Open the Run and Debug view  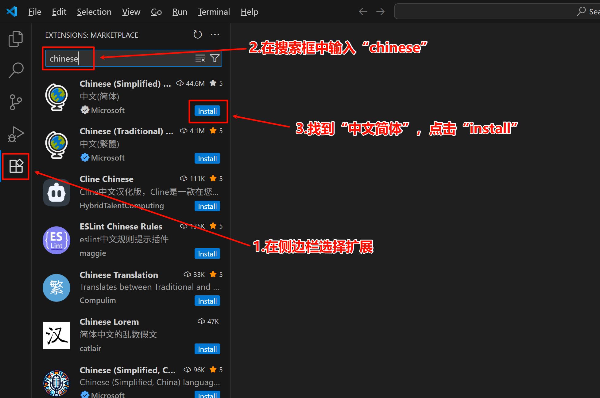tap(16, 134)
